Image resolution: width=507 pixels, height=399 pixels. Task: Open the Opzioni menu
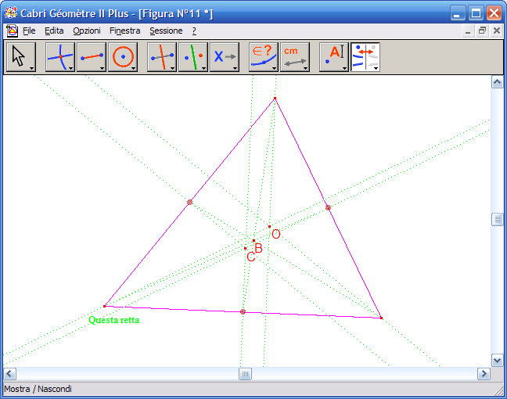coord(87,31)
